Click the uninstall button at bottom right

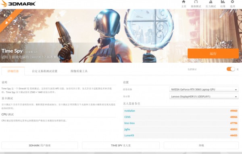[201, 146]
